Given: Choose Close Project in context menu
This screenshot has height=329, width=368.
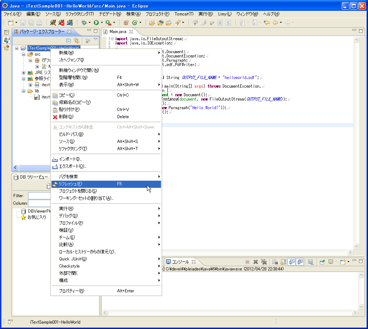Looking at the screenshot, I should 106,191.
